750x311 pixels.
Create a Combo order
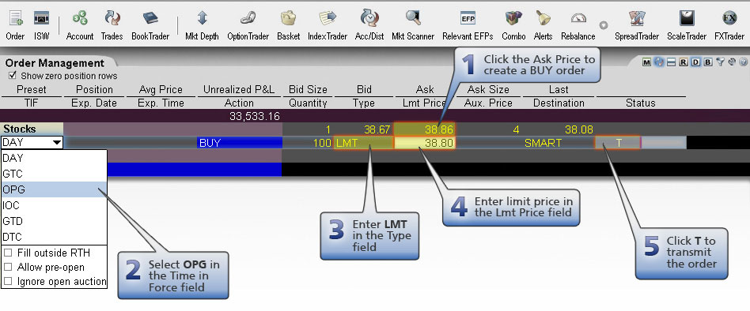coord(513,24)
